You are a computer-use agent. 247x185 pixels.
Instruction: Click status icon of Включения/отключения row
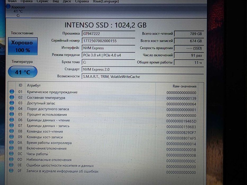coord(11,148)
